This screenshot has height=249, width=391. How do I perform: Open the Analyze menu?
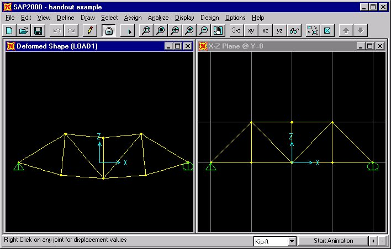pos(158,18)
